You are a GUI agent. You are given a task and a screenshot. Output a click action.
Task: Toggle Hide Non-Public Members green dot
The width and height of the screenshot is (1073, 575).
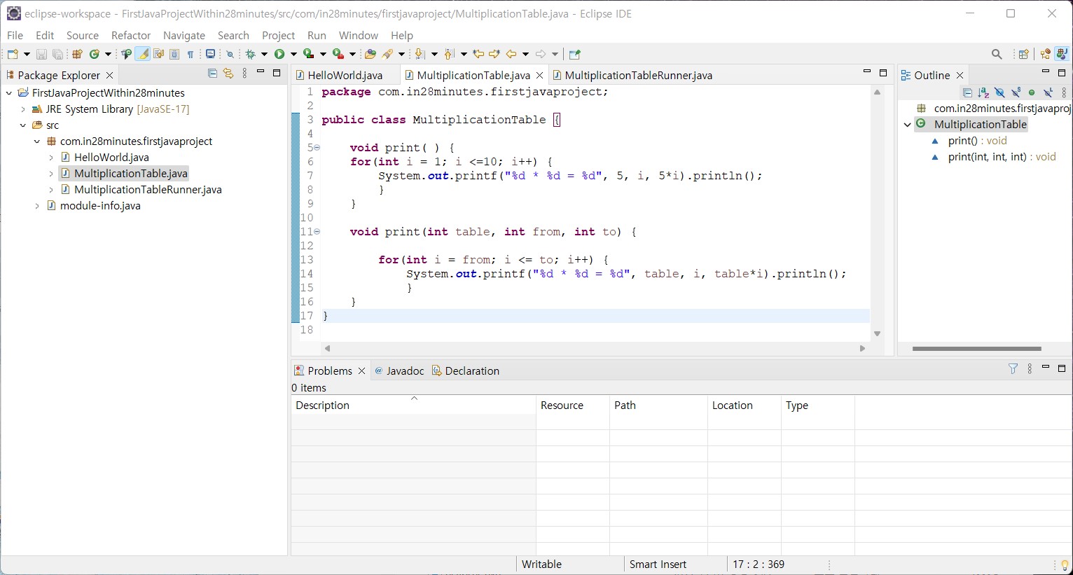point(1032,92)
